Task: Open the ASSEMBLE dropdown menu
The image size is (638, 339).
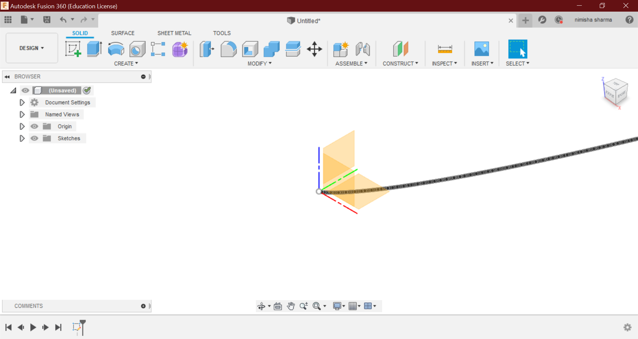Action: tap(351, 63)
